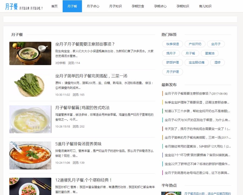This screenshot has height=195, width=243.
Task: Click the 月子餐 site logo
Action: (x=24, y=6)
